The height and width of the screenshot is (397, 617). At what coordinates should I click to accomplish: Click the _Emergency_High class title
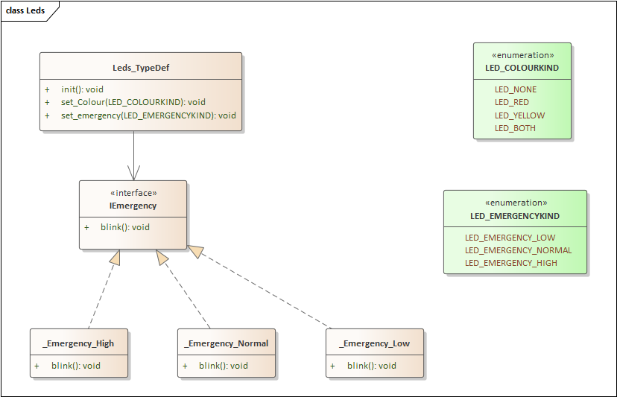[x=79, y=343]
